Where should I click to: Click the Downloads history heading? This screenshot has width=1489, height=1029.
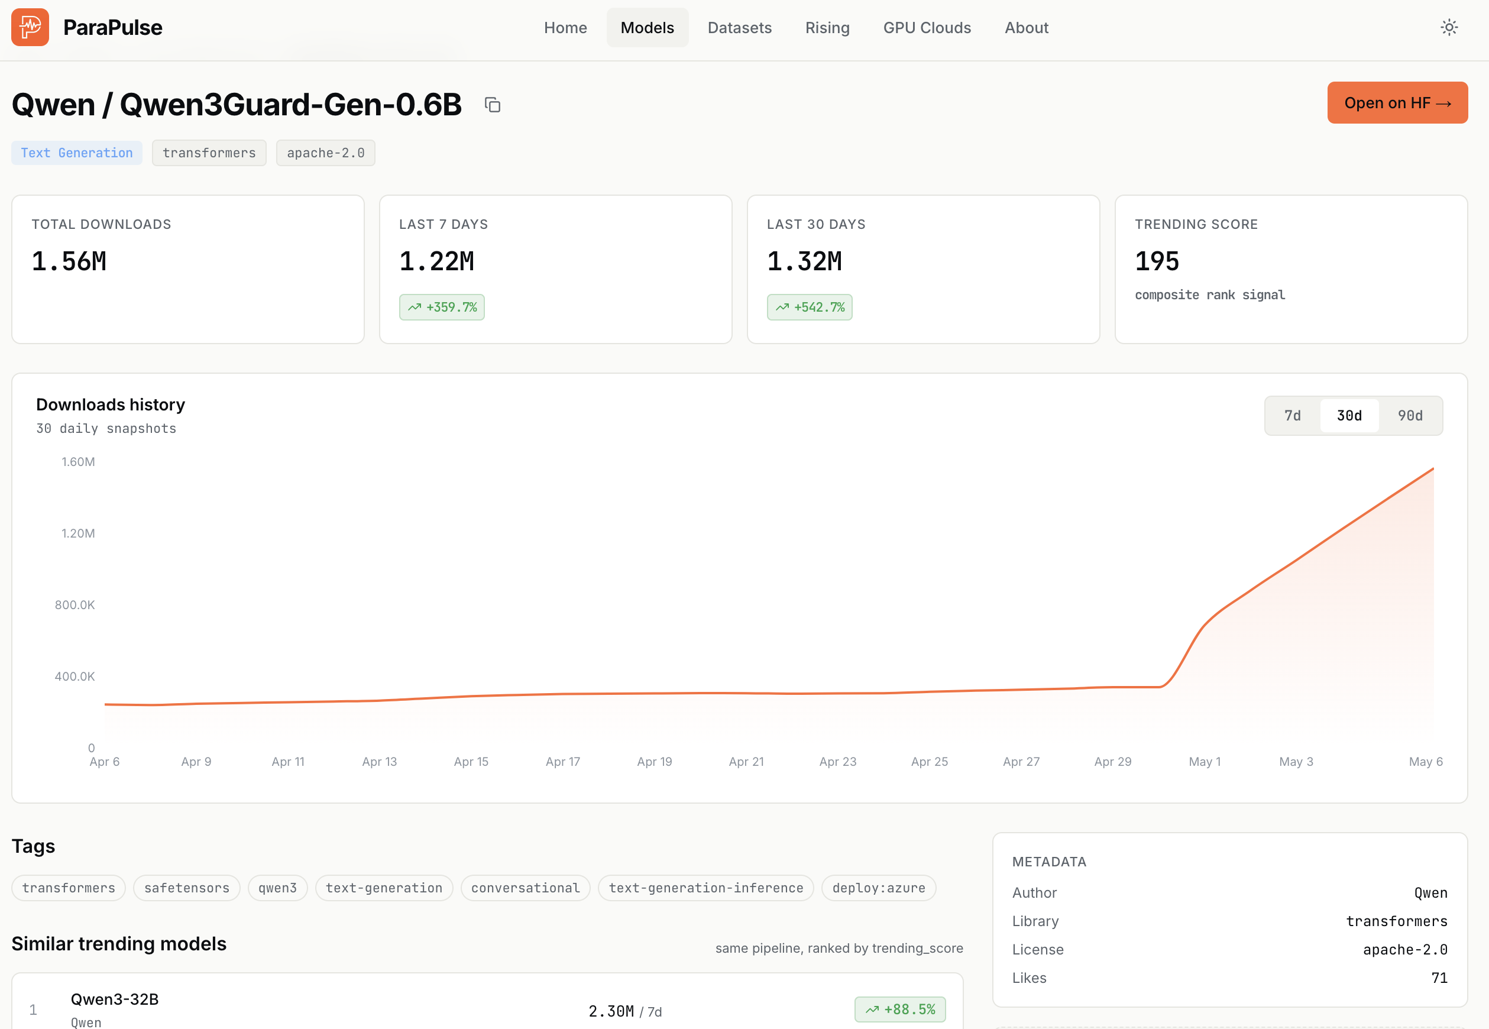pyautogui.click(x=110, y=405)
